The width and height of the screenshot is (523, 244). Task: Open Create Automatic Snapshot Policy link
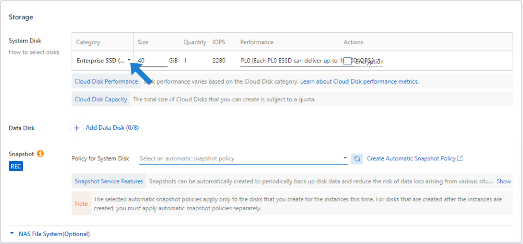(411, 158)
